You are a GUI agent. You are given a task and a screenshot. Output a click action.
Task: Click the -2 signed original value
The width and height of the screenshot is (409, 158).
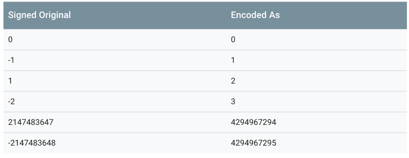tap(11, 102)
